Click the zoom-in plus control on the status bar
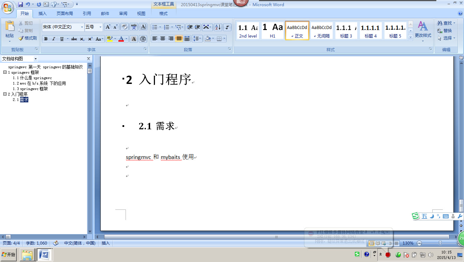Viewport: 464px width, 262px height. [x=459, y=243]
